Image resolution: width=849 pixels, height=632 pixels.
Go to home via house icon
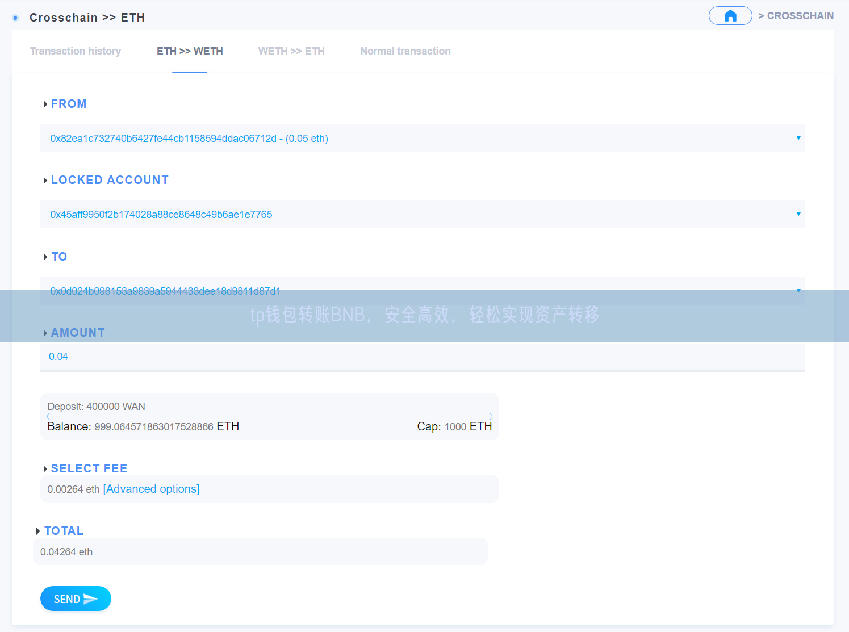coord(730,16)
